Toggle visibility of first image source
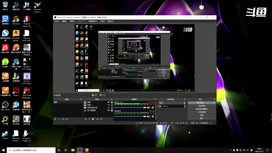The image size is (272, 153). pos(108,102)
